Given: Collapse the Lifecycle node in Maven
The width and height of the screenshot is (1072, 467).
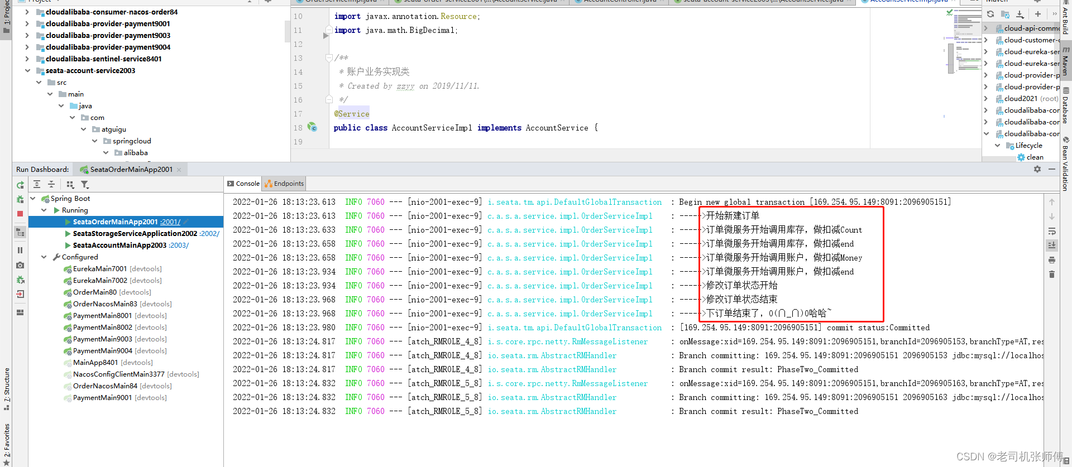Looking at the screenshot, I should (998, 146).
